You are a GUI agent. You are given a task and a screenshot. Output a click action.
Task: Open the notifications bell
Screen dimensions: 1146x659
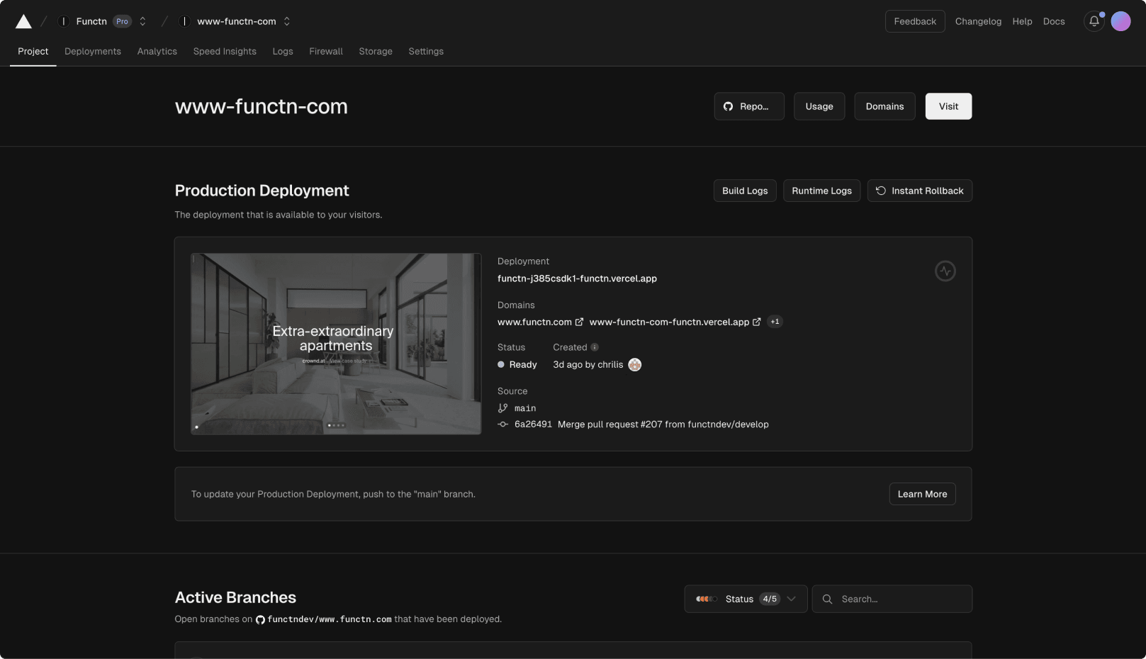click(1094, 21)
